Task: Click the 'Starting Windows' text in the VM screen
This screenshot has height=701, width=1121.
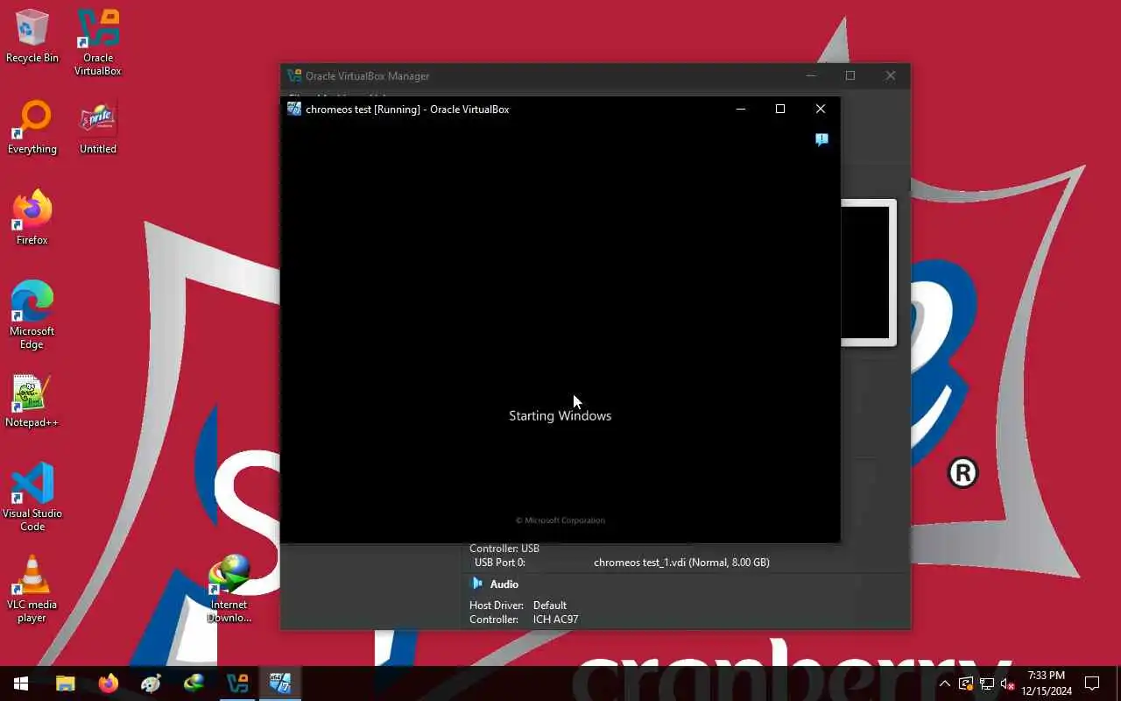Action: [x=560, y=415]
